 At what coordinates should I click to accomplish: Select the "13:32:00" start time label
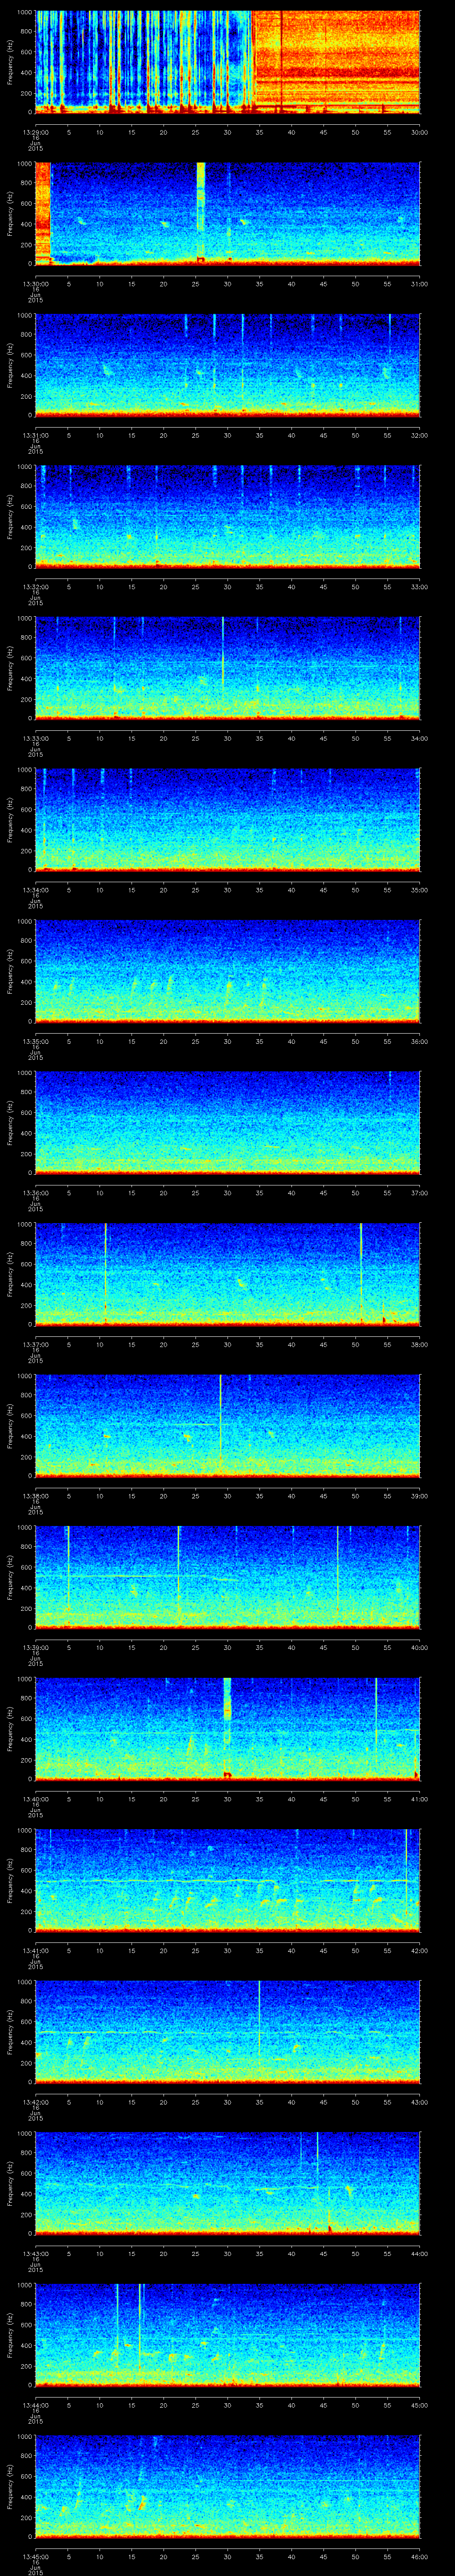pyautogui.click(x=36, y=586)
